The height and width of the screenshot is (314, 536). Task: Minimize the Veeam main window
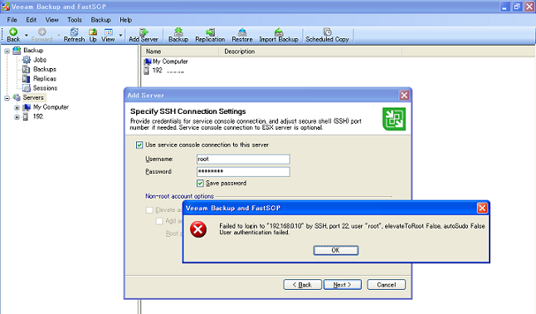(505, 7)
